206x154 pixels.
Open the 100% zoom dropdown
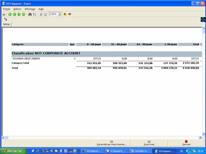tap(59, 14)
